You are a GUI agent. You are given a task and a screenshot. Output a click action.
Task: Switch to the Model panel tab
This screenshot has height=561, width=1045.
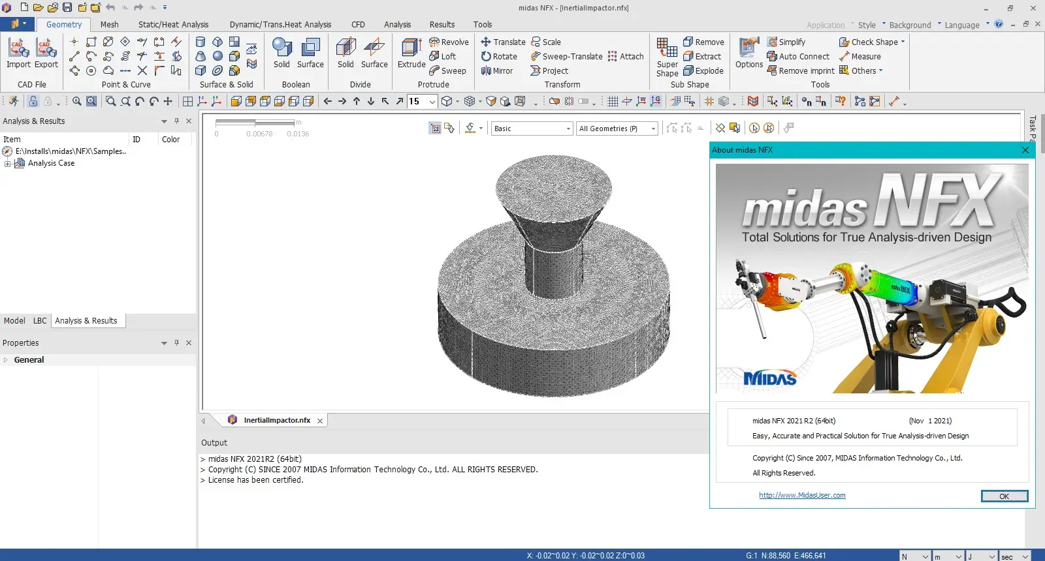coord(14,320)
